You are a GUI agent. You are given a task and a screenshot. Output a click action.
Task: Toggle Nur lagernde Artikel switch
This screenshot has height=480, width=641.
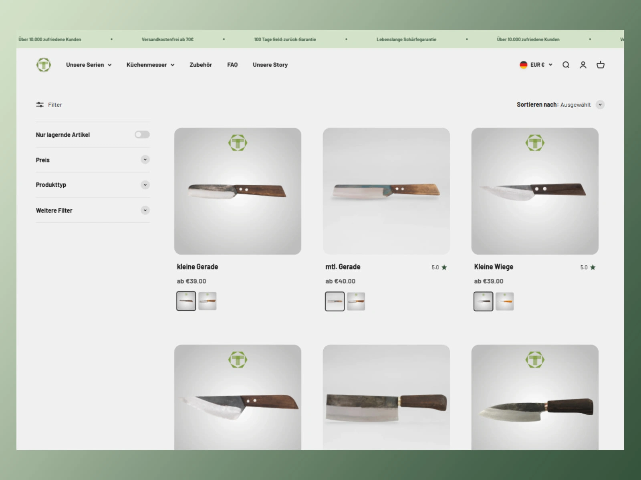tap(142, 135)
